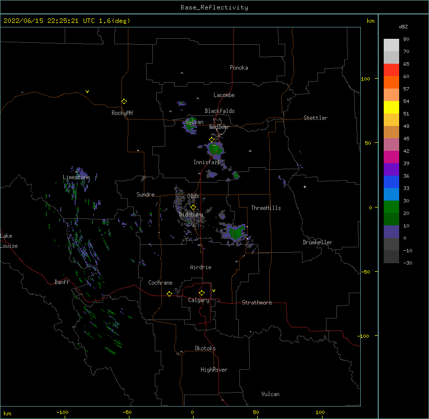Click the dBZ legend heading
Image resolution: width=429 pixels, height=419 pixels.
click(403, 26)
